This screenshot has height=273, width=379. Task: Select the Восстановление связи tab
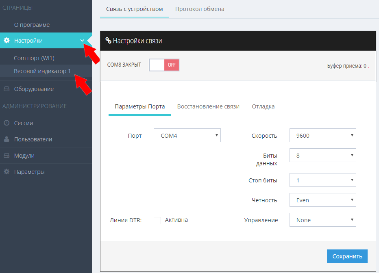click(x=208, y=106)
